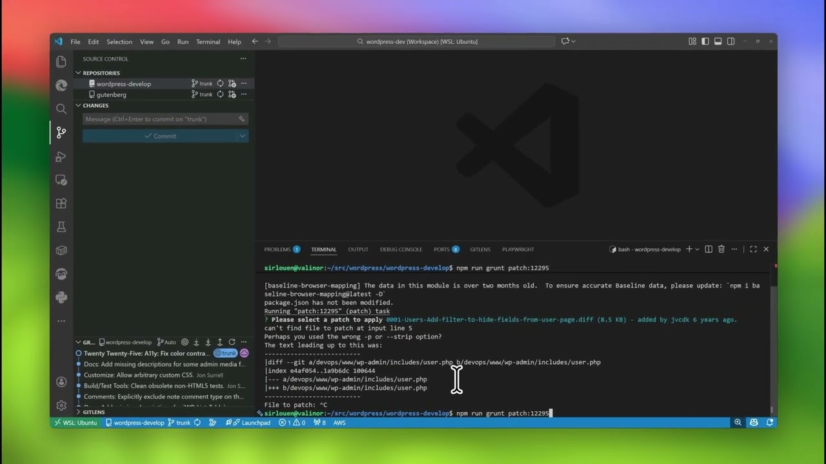
Task: Pick a repository in the graph header
Action: click(x=125, y=342)
